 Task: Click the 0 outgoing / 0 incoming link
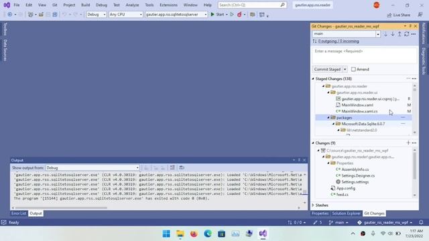339,42
